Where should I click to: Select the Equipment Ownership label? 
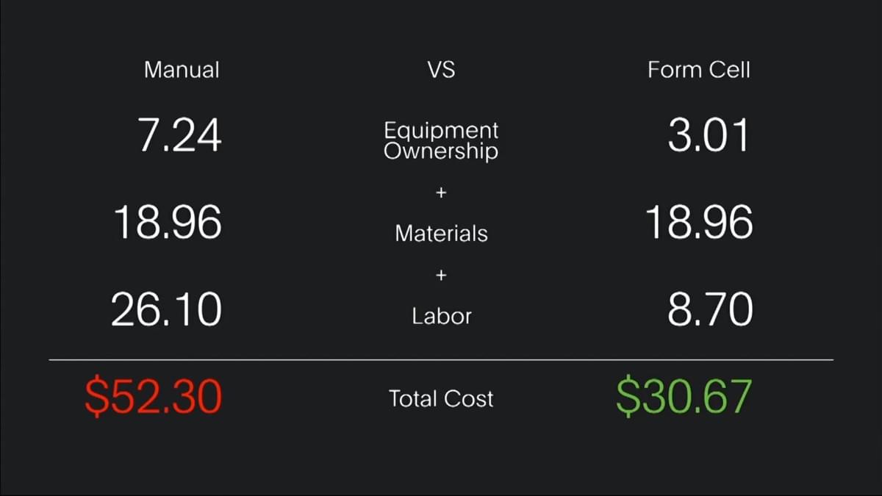click(441, 140)
